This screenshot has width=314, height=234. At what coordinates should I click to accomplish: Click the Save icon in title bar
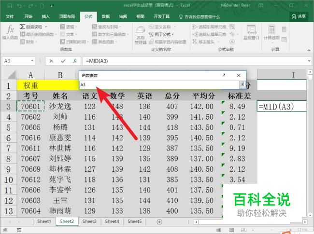click(x=10, y=6)
